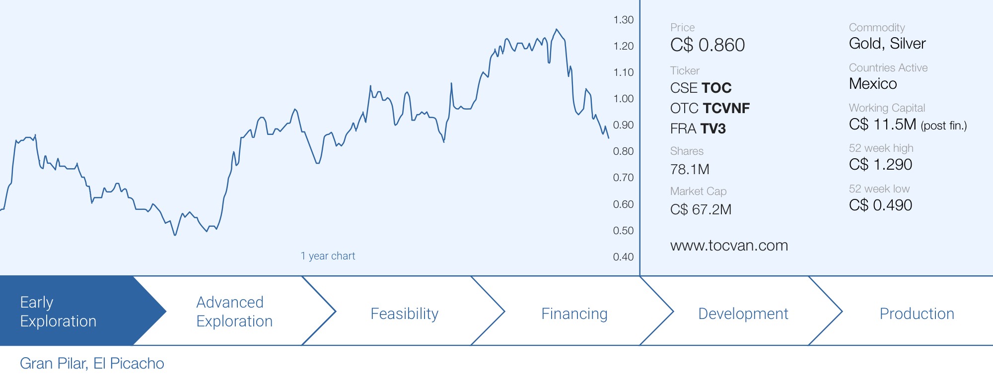Click the Gran Pilar, El Picacho projects text
Viewport: 993px width, 382px height.
(x=92, y=363)
